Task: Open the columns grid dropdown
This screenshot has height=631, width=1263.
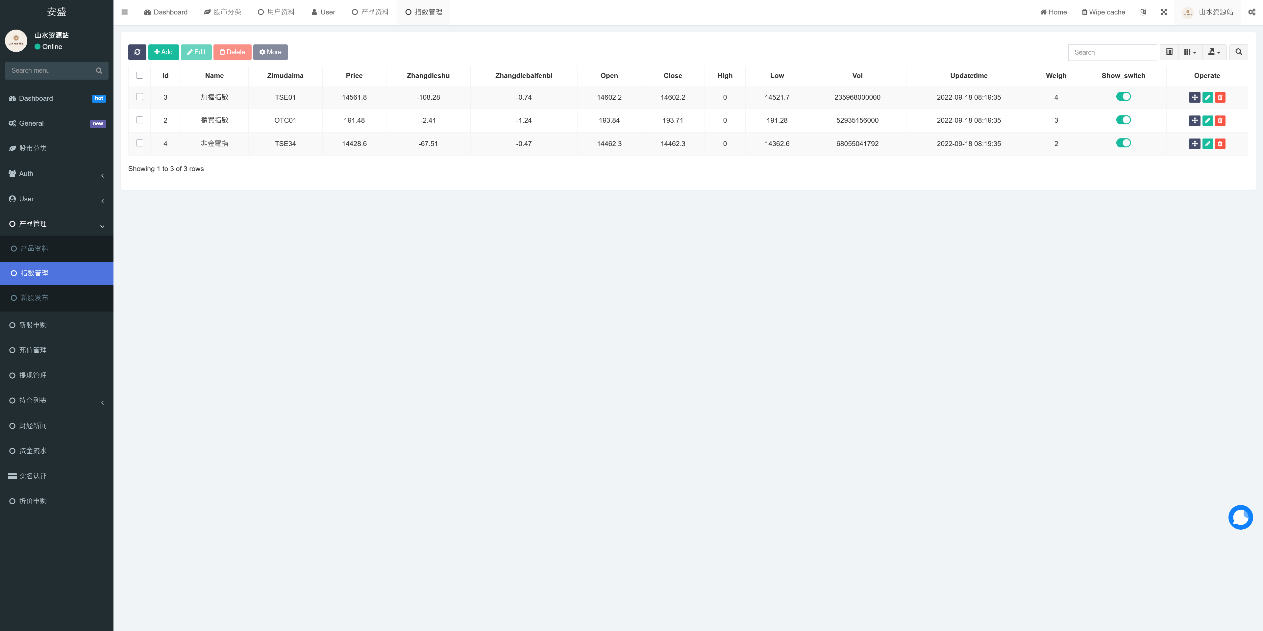Action: coord(1190,52)
